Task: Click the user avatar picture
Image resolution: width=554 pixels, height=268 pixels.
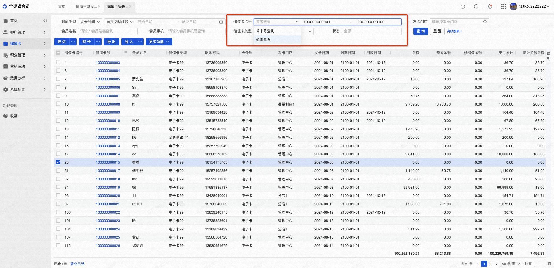Action: 513,6
